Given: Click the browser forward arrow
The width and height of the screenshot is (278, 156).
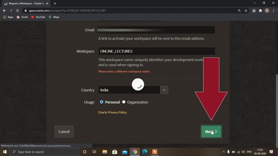Looking at the screenshot, I should (x=11, y=10).
